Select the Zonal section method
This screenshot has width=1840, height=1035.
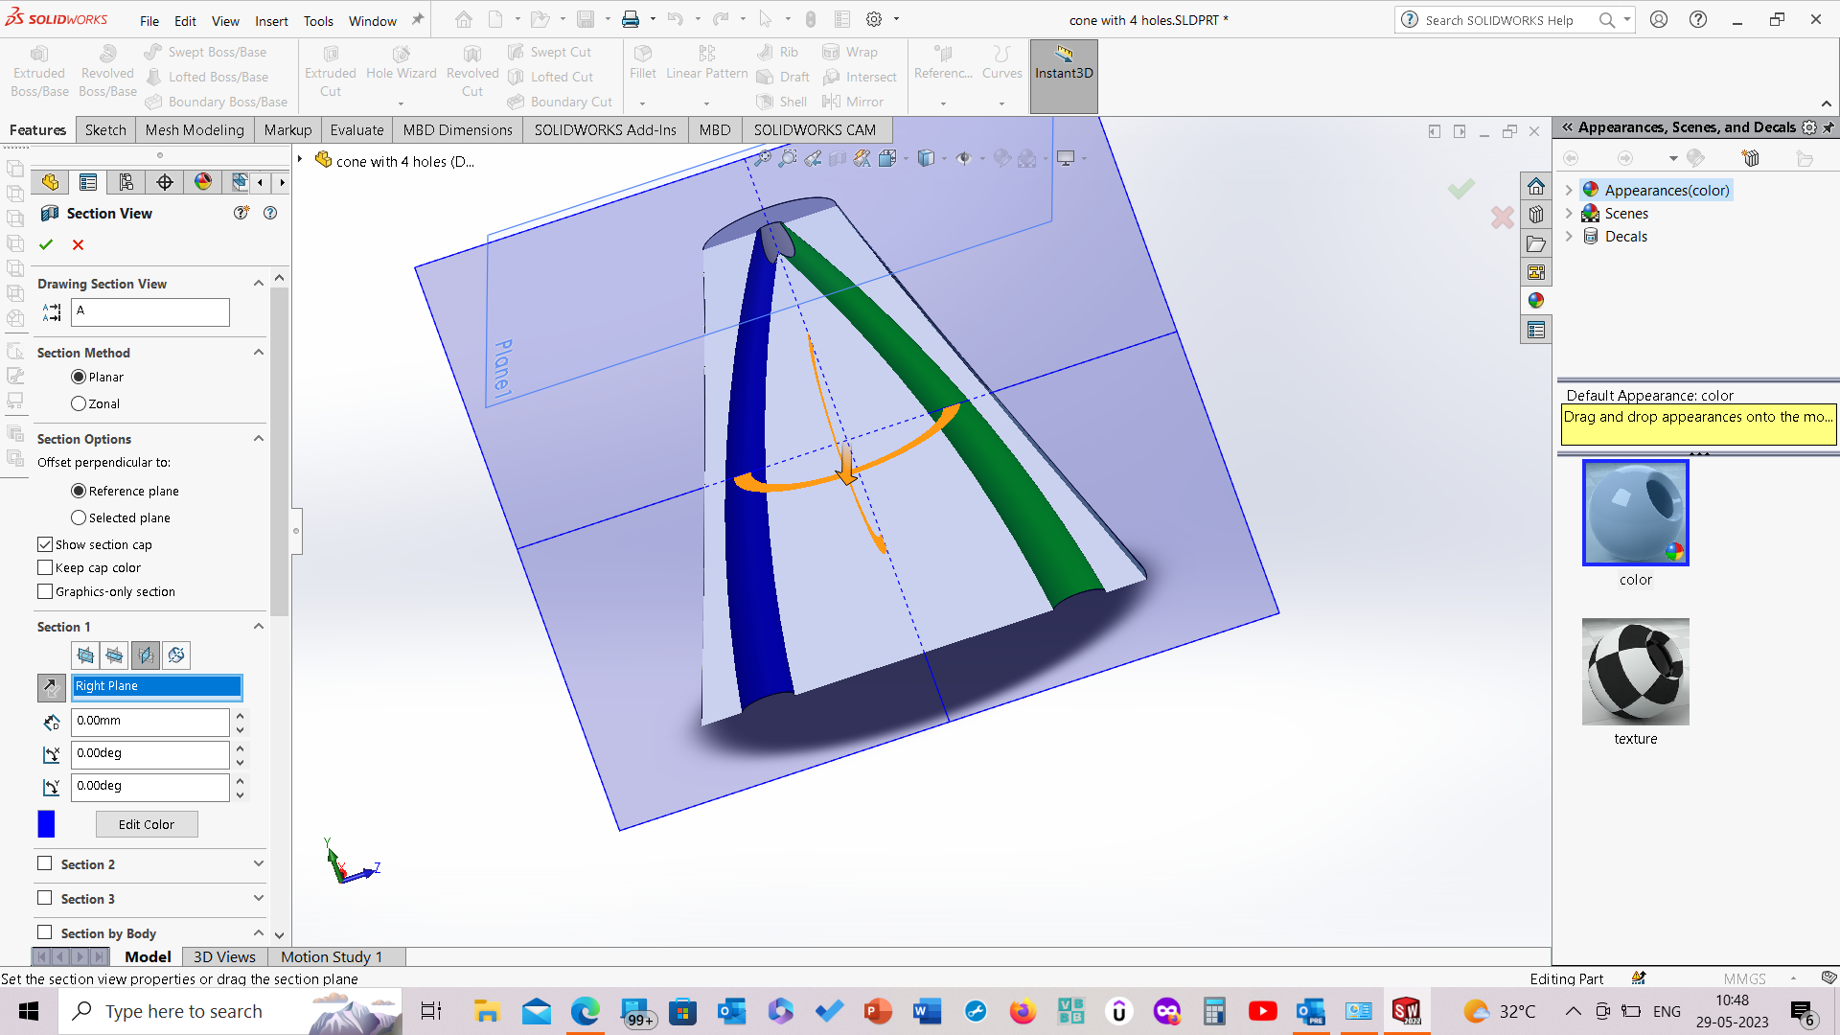click(x=79, y=404)
